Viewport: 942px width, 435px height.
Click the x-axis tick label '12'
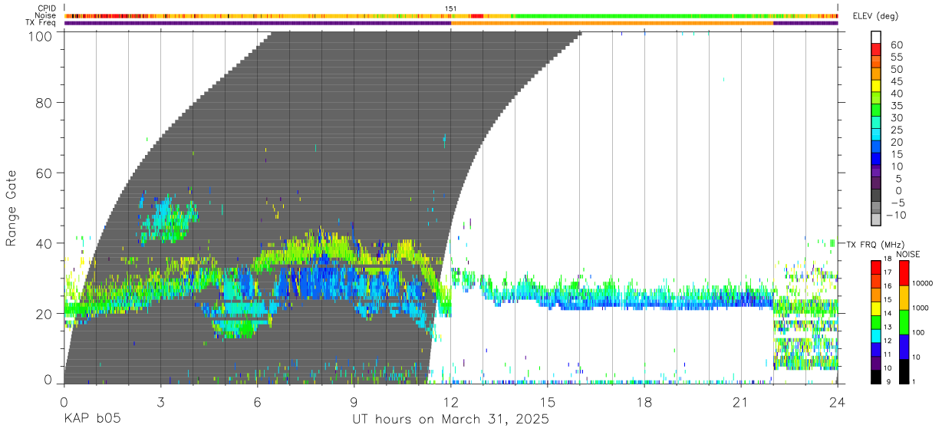(451, 402)
